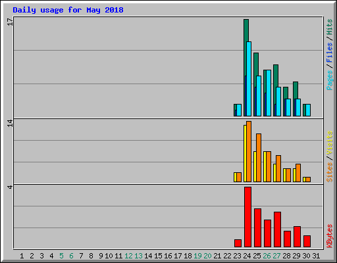Select the red KBytes bar for day 26
Image resolution: width=337 pixels, height=263 pixels.
pyautogui.click(x=267, y=233)
